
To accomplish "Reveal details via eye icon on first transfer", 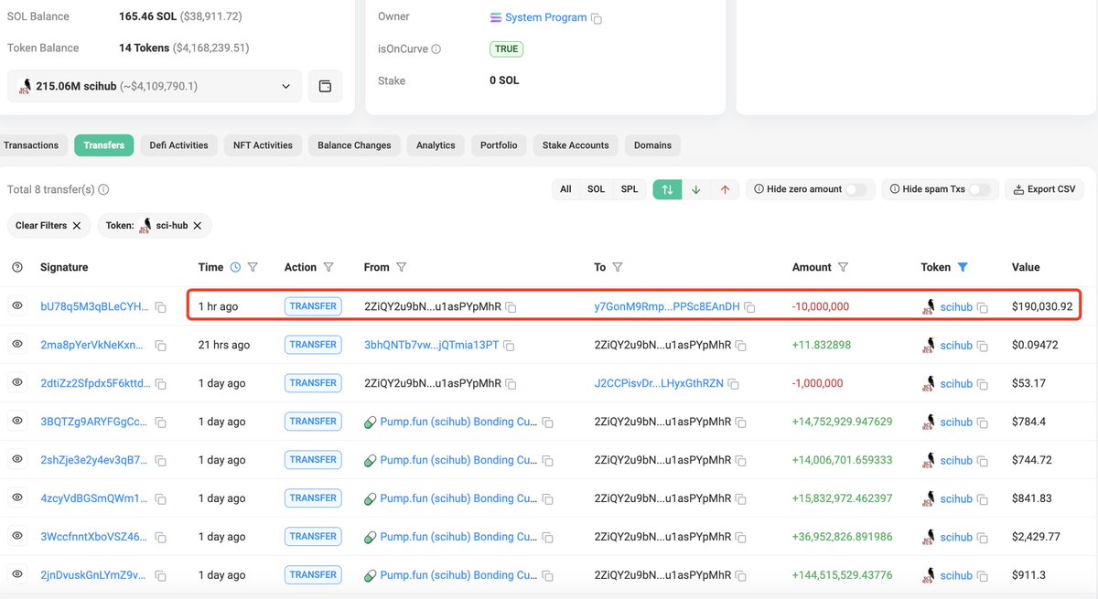I will (16, 306).
